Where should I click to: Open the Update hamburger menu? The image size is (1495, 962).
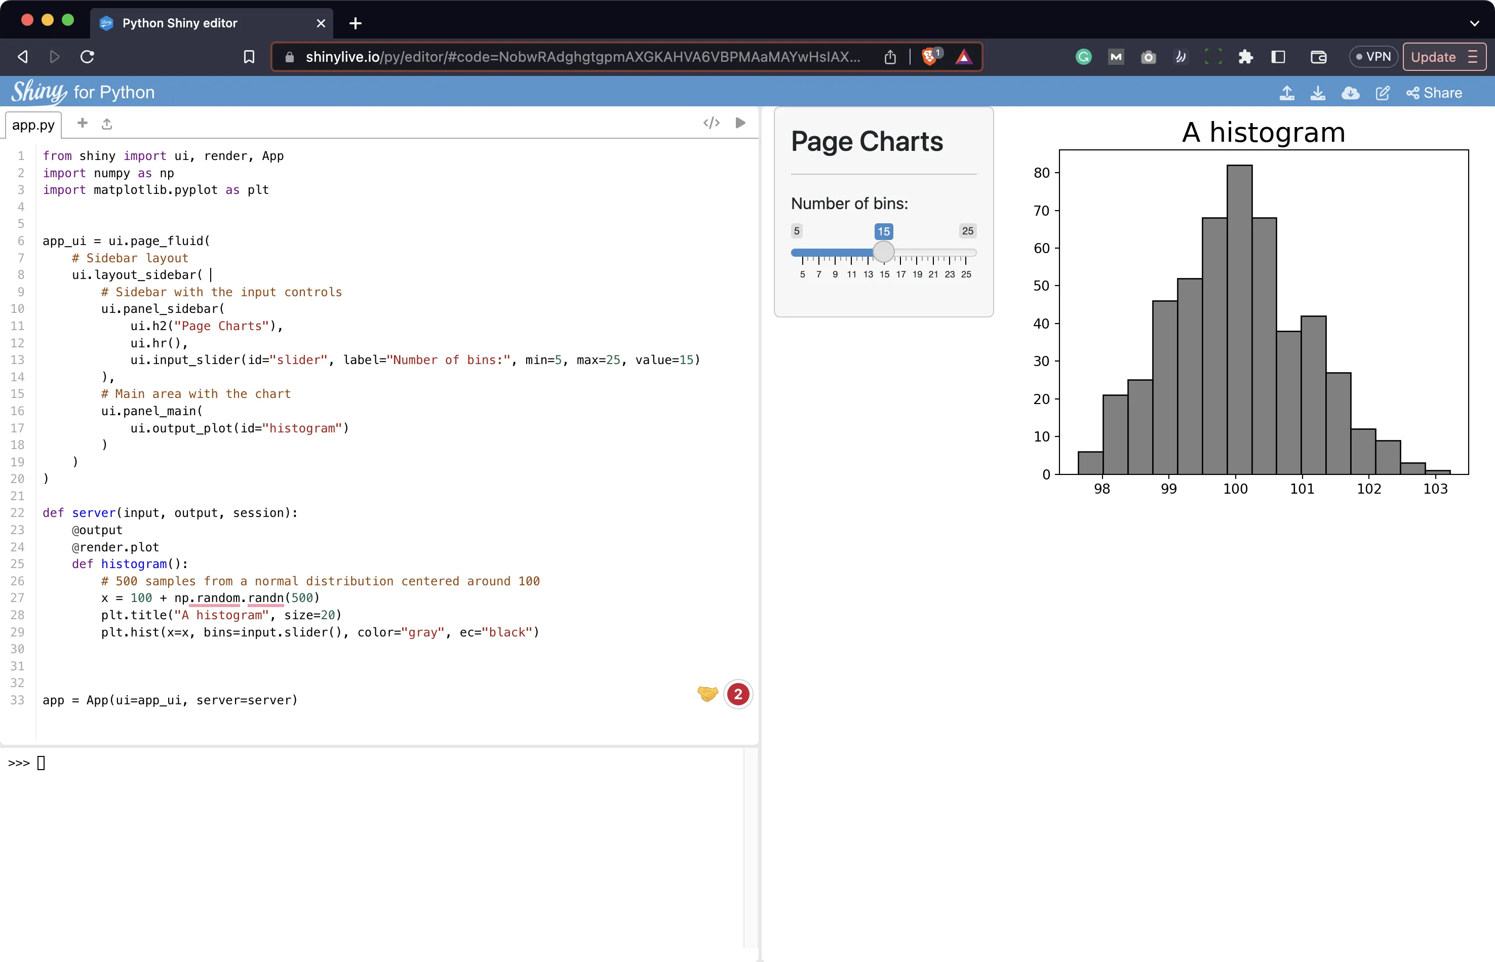[x=1473, y=57]
